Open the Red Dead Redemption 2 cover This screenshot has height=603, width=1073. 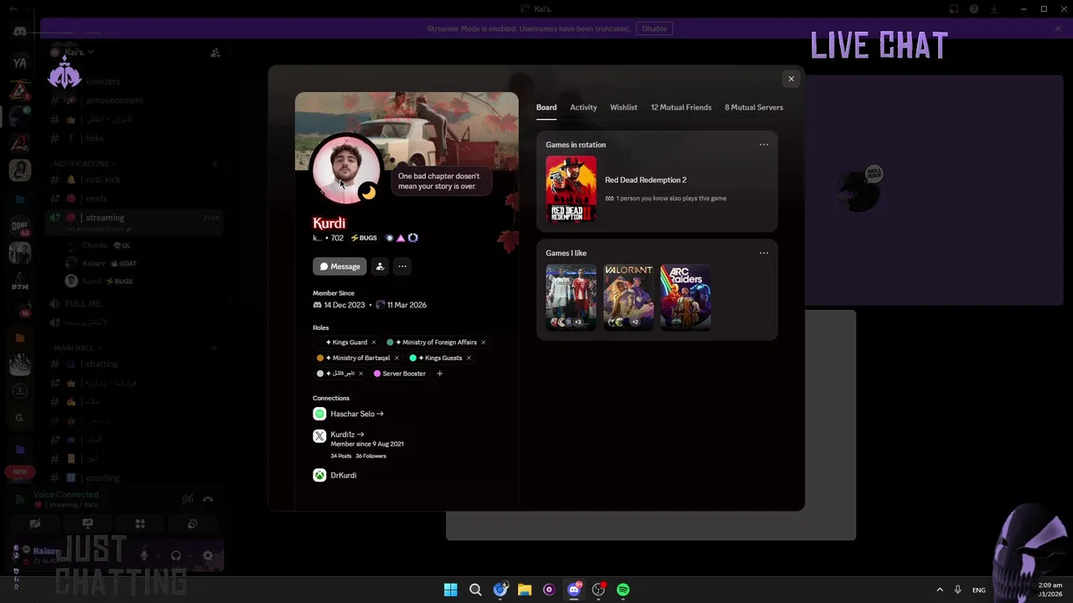(x=571, y=189)
